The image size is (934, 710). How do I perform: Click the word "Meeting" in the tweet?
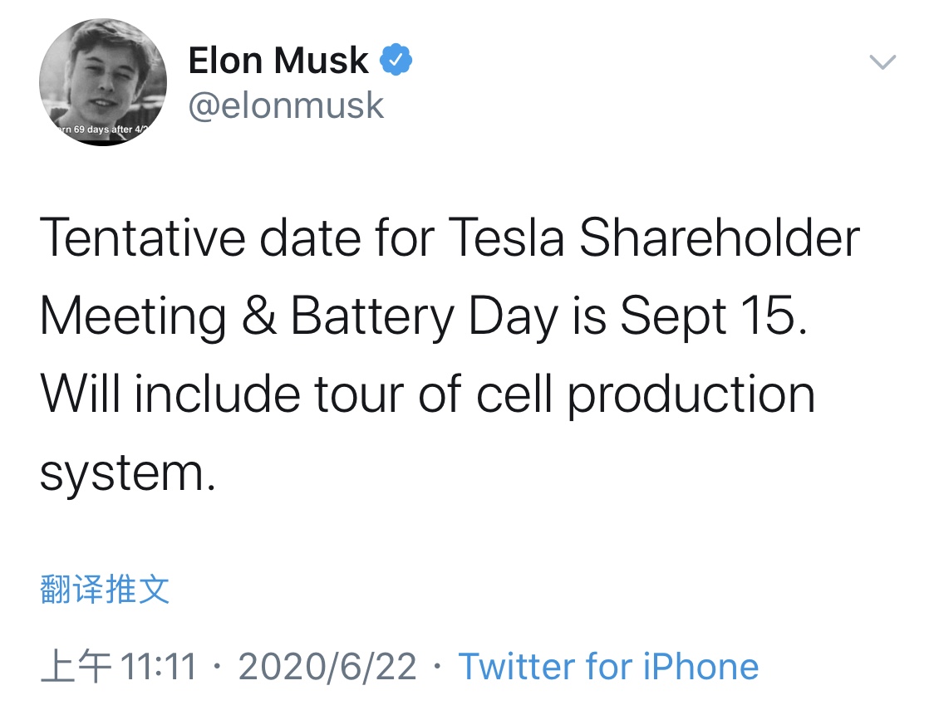pyautogui.click(x=133, y=316)
